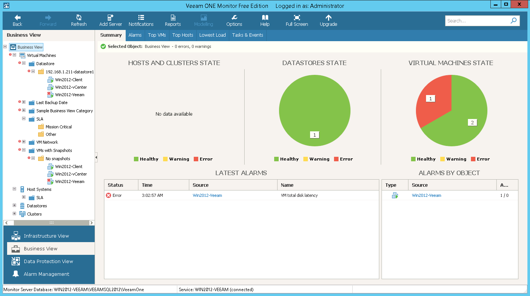
Task: Sort Alarms By Object by Type column
Action: [395, 185]
